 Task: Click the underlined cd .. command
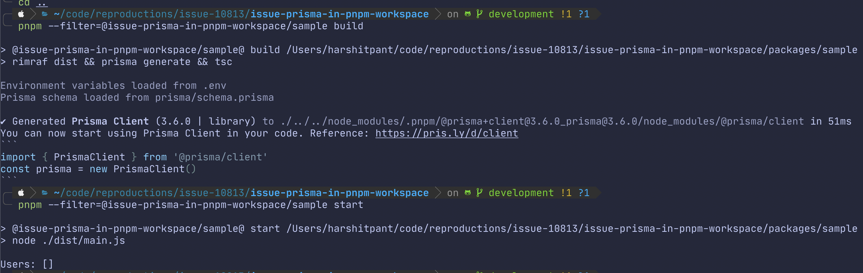coord(32,3)
